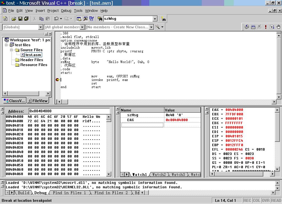Click the Compile icon on build minibar
This screenshot has width=282, height=204.
247,27
